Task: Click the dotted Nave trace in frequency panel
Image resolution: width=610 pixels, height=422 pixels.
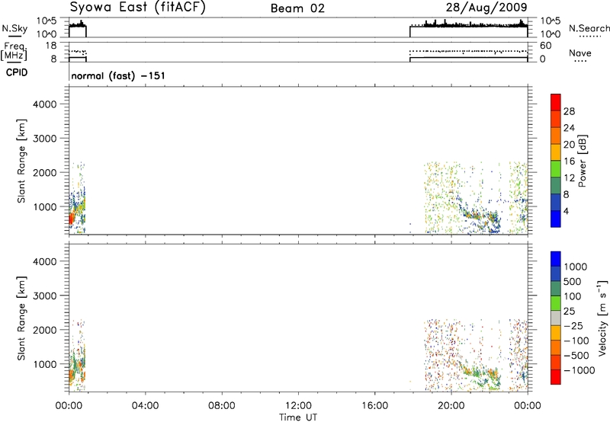Action: tap(469, 51)
